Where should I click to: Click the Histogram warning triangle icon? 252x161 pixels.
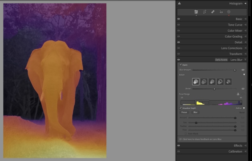coord(179,3)
